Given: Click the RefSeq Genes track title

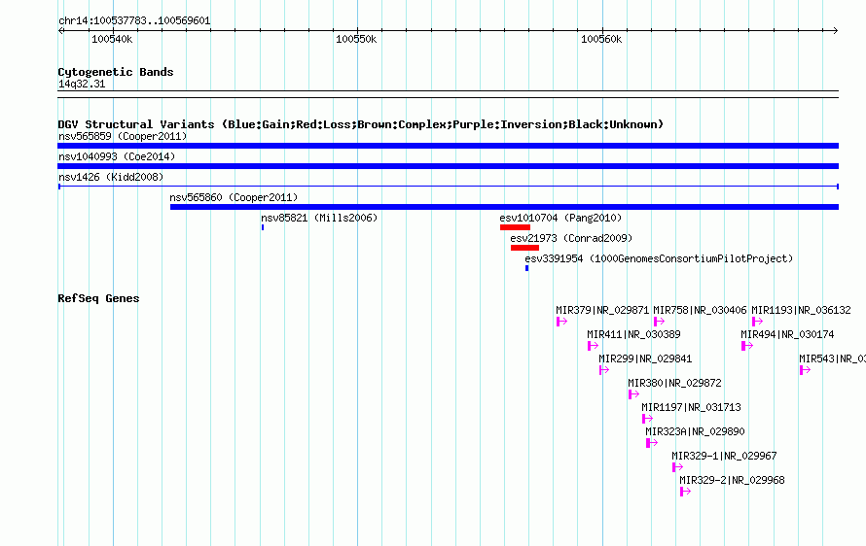Looking at the screenshot, I should tap(98, 298).
